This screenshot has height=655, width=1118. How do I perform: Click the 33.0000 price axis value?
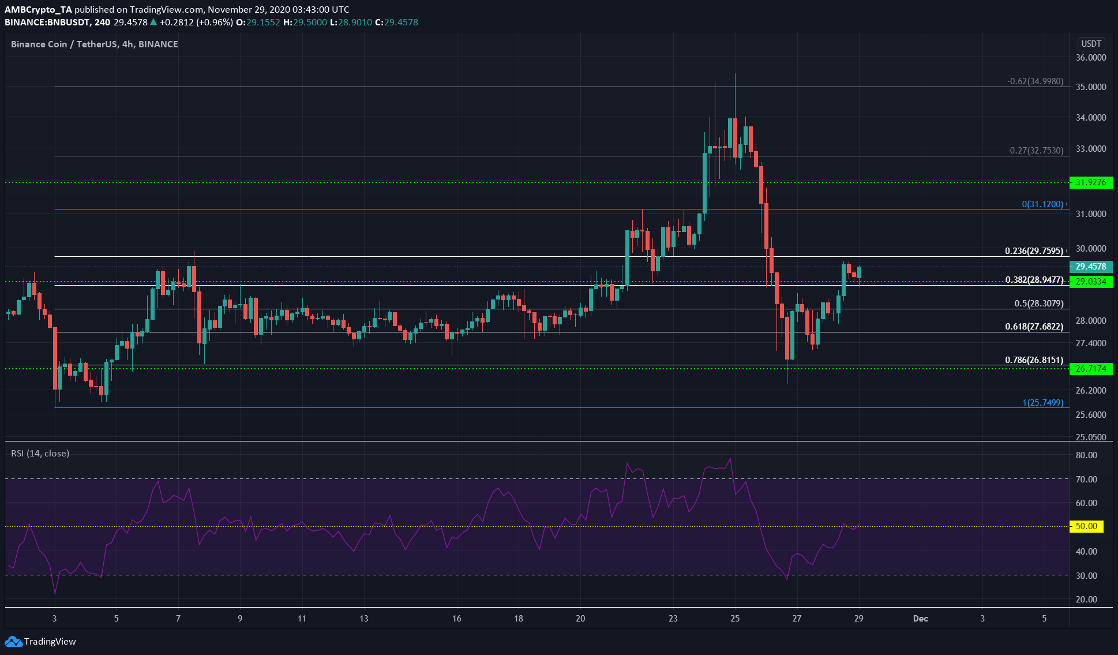(x=1091, y=149)
